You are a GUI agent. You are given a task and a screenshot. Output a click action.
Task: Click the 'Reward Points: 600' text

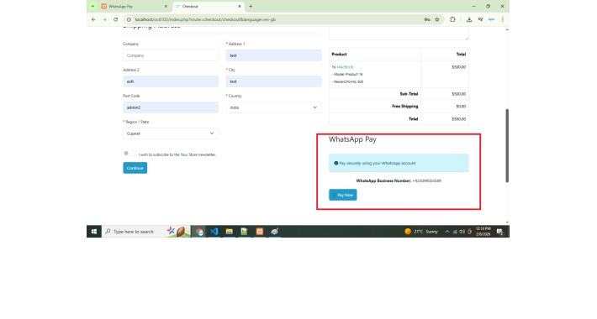(347, 81)
